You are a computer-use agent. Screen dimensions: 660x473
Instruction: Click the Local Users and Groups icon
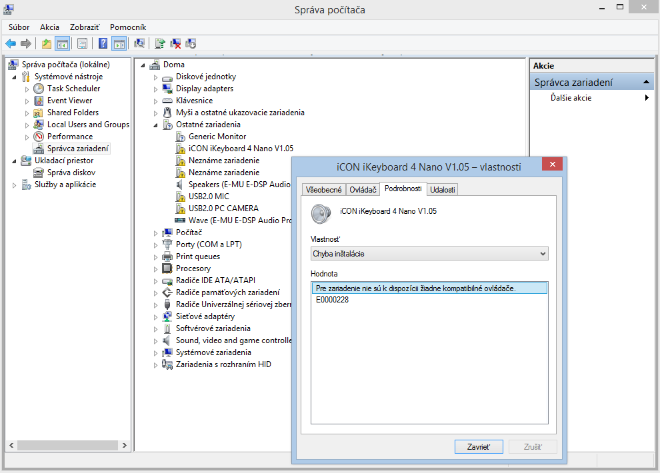[x=39, y=125]
